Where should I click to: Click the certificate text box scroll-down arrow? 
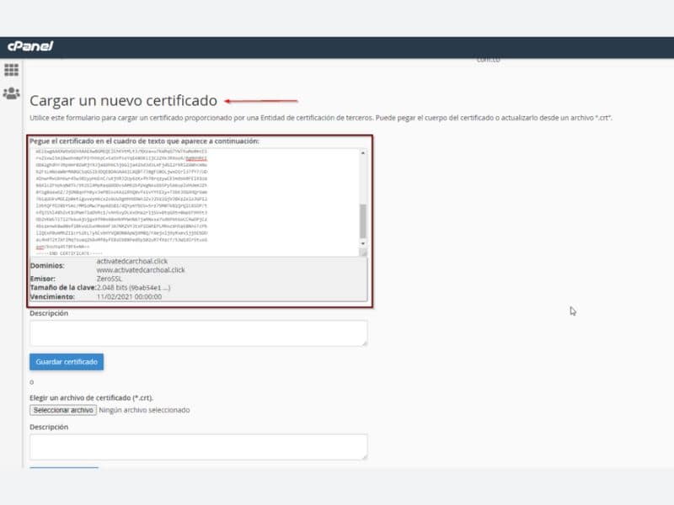coord(363,242)
